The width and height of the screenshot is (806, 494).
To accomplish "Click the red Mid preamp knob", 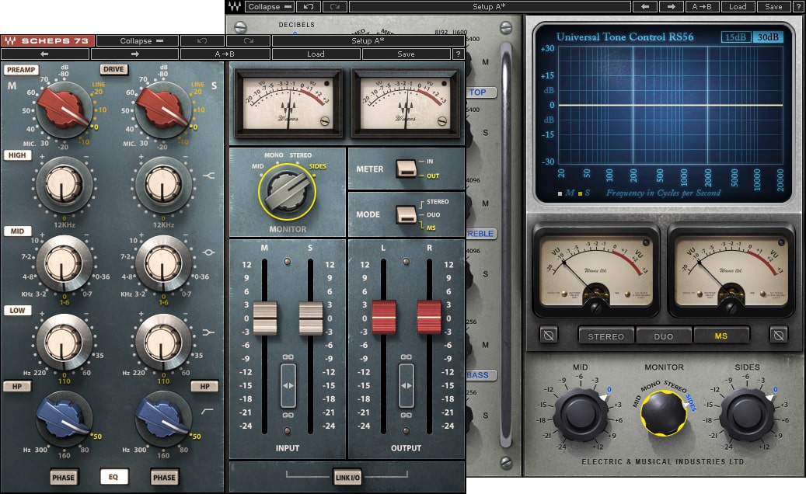I will click(64, 109).
